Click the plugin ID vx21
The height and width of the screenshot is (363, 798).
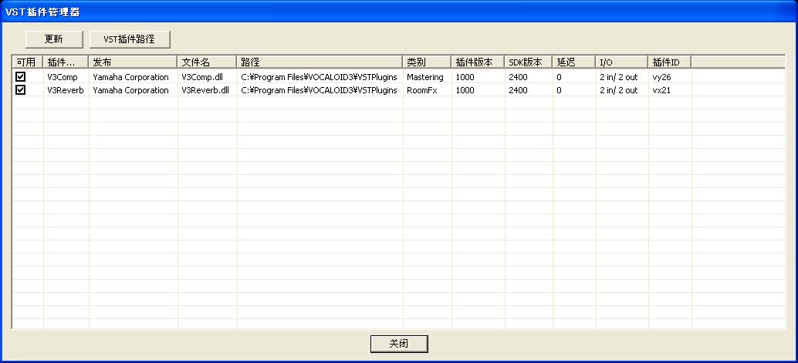coord(661,90)
